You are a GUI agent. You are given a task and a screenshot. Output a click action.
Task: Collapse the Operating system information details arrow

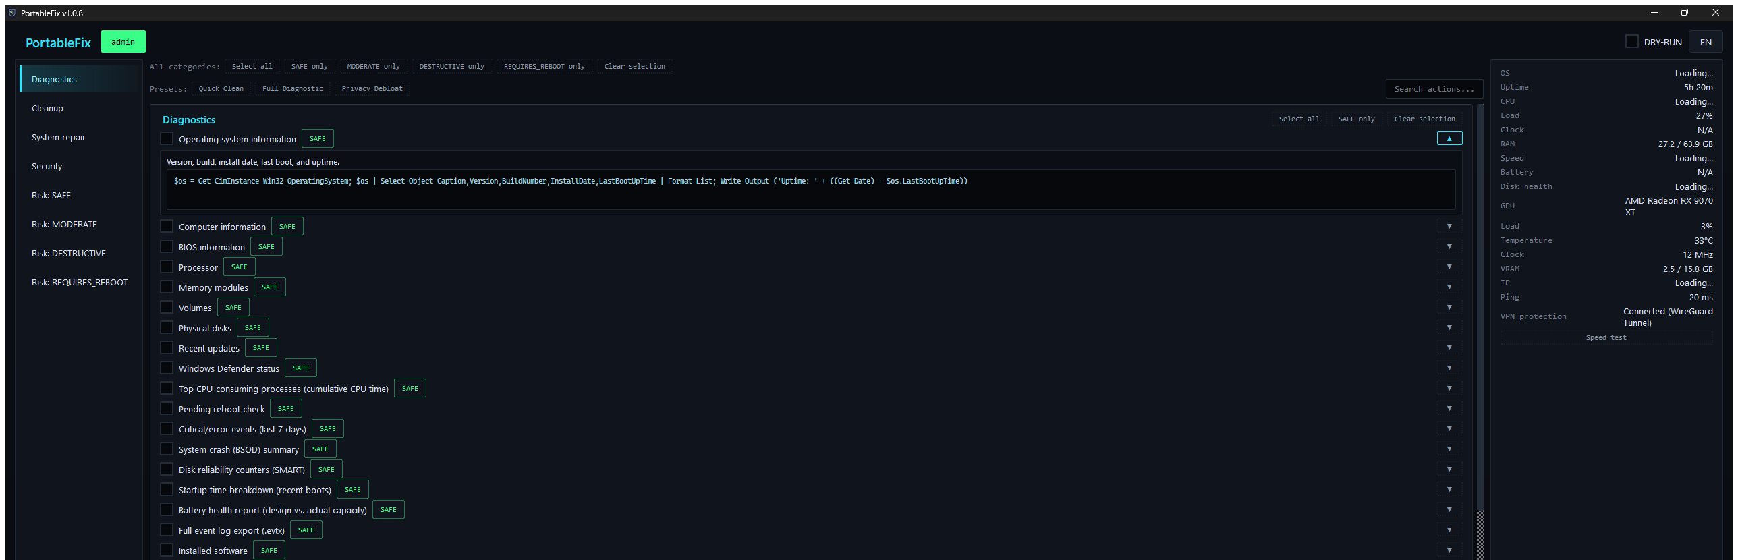(x=1449, y=138)
